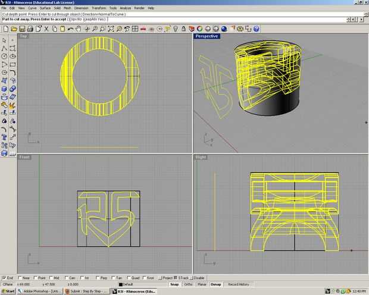Open the Right viewport title menu
369x295 pixels.
click(x=201, y=157)
